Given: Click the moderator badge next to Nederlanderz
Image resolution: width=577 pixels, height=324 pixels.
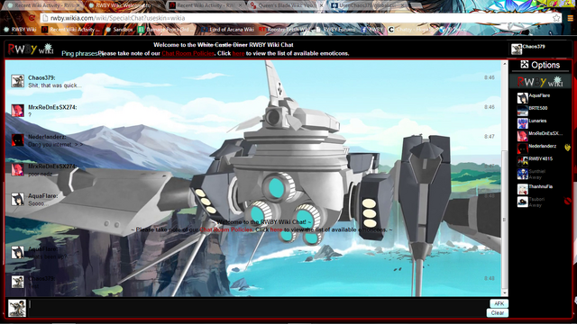Looking at the screenshot, I should [567, 148].
